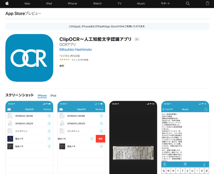This screenshot has width=214, height=174.
Task: Tap the y key on keyboard
Action: (x=188, y=171)
